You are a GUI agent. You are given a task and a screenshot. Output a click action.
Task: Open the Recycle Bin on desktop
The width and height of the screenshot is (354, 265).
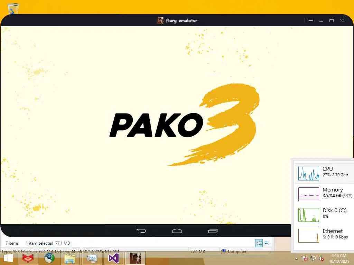[x=13, y=8]
